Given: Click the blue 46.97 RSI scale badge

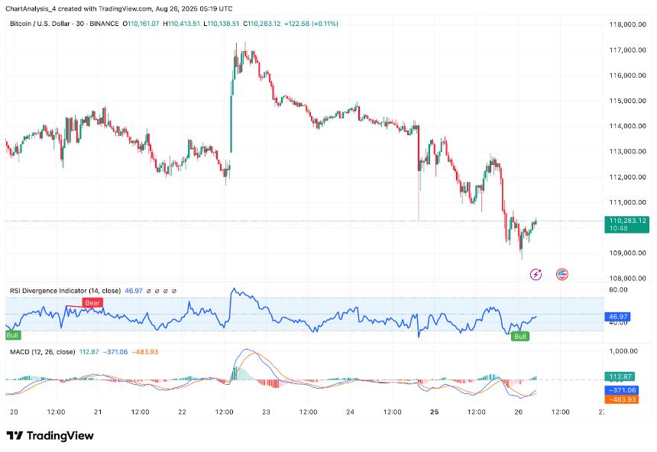Looking at the screenshot, I should point(619,317).
